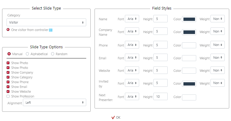This screenshot has width=231, height=121.
Task: Focus the Company Name height input
Action: [161, 31]
